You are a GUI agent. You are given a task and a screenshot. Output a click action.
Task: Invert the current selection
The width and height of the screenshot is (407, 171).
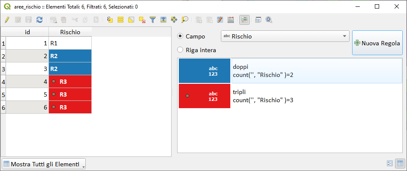131,20
